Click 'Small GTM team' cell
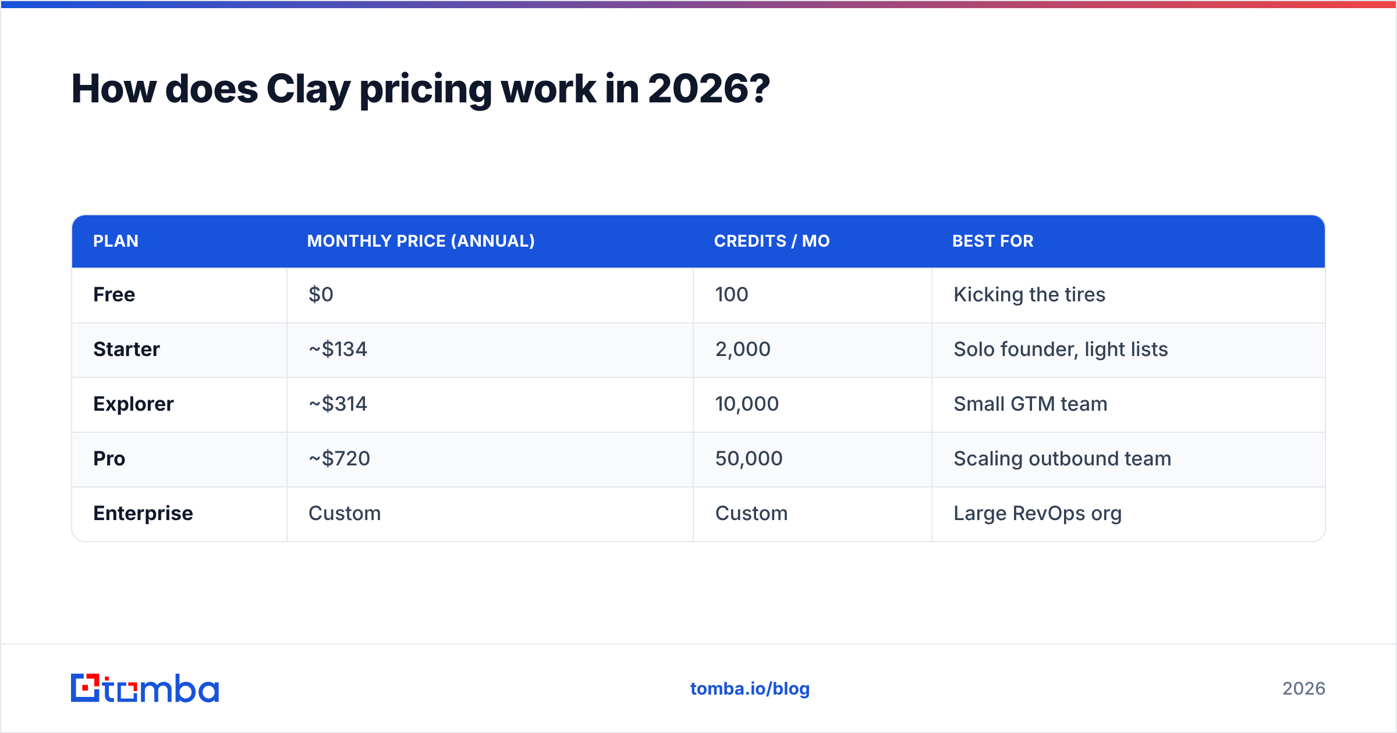The height and width of the screenshot is (733, 1397). point(1128,404)
